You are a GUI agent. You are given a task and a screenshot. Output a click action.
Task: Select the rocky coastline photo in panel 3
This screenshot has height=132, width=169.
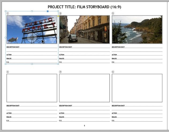(137, 30)
